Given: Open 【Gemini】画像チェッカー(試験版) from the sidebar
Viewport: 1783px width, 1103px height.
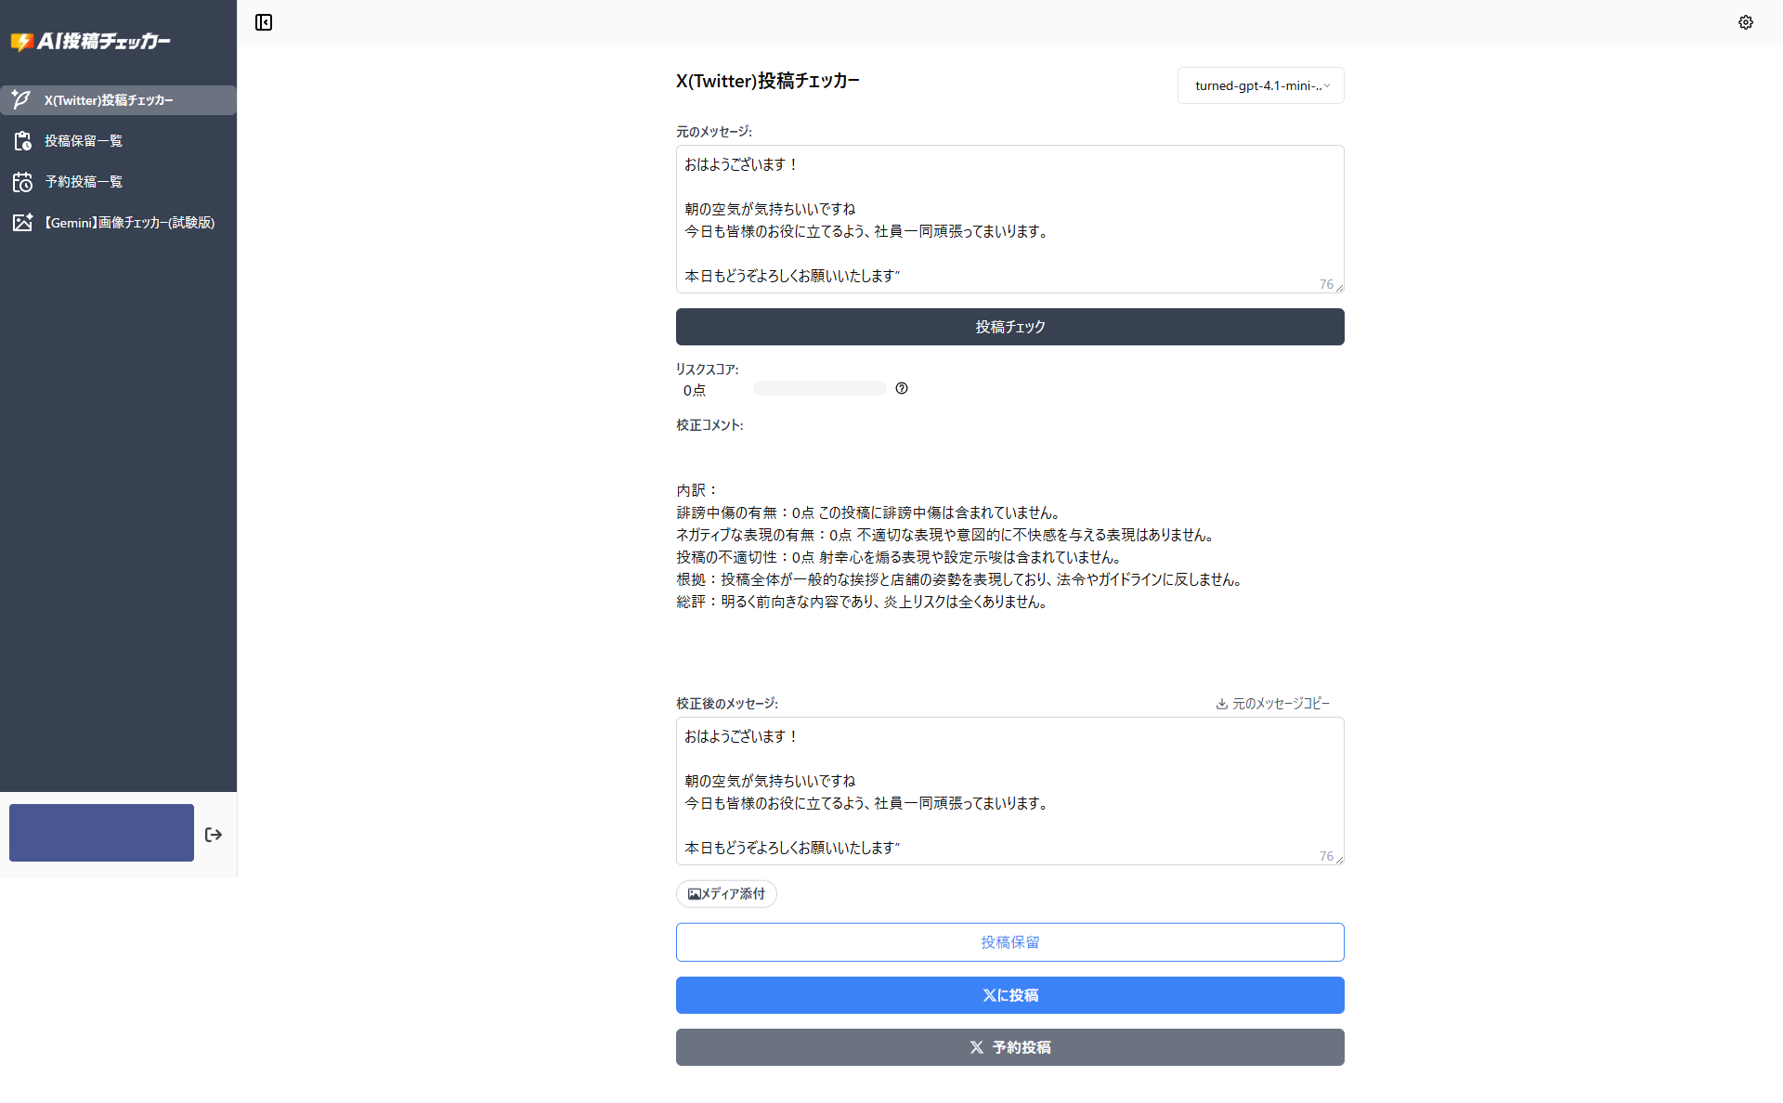Looking at the screenshot, I should tap(129, 222).
